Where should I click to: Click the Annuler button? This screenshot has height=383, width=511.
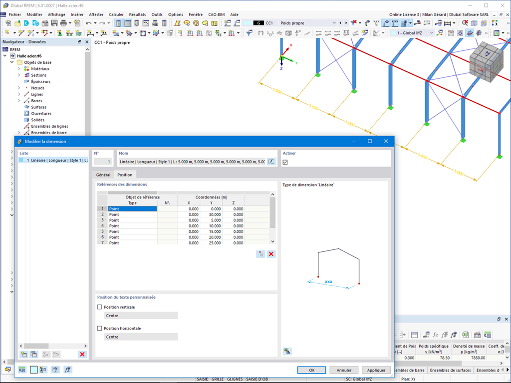pos(344,370)
